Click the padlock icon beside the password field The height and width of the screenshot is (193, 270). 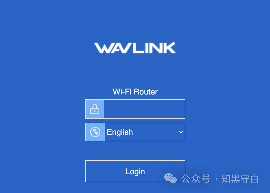[95, 109]
